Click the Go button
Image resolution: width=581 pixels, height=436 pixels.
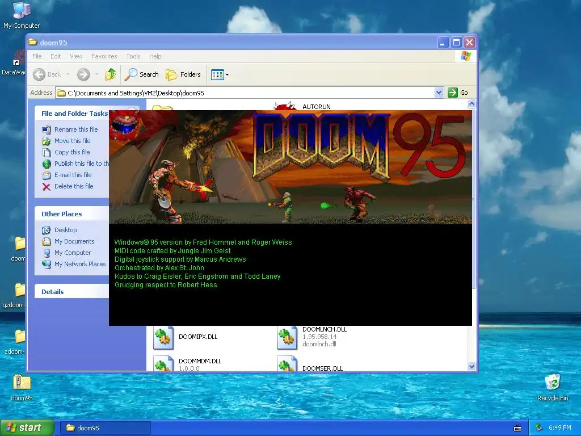(x=458, y=93)
